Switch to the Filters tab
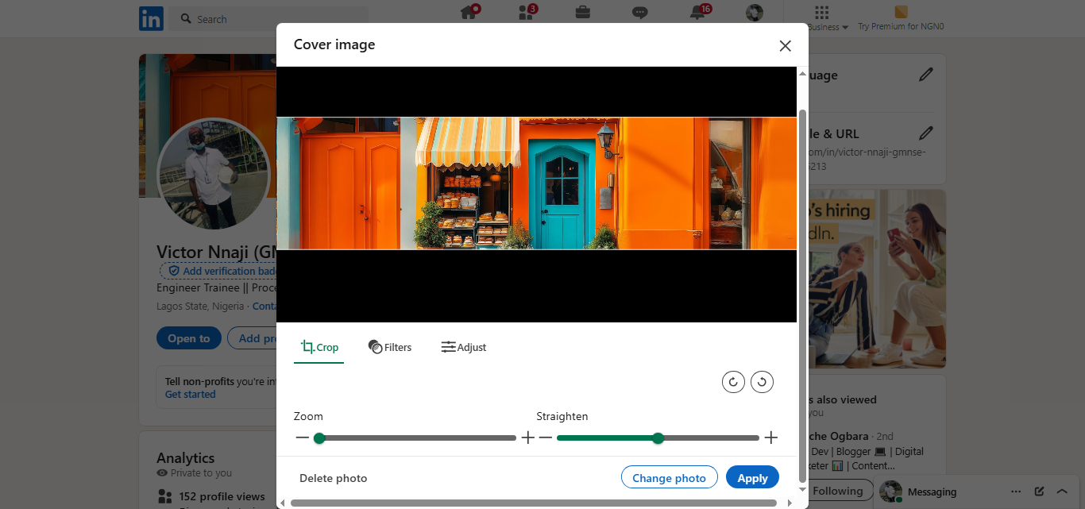This screenshot has height=509, width=1085. pos(390,346)
